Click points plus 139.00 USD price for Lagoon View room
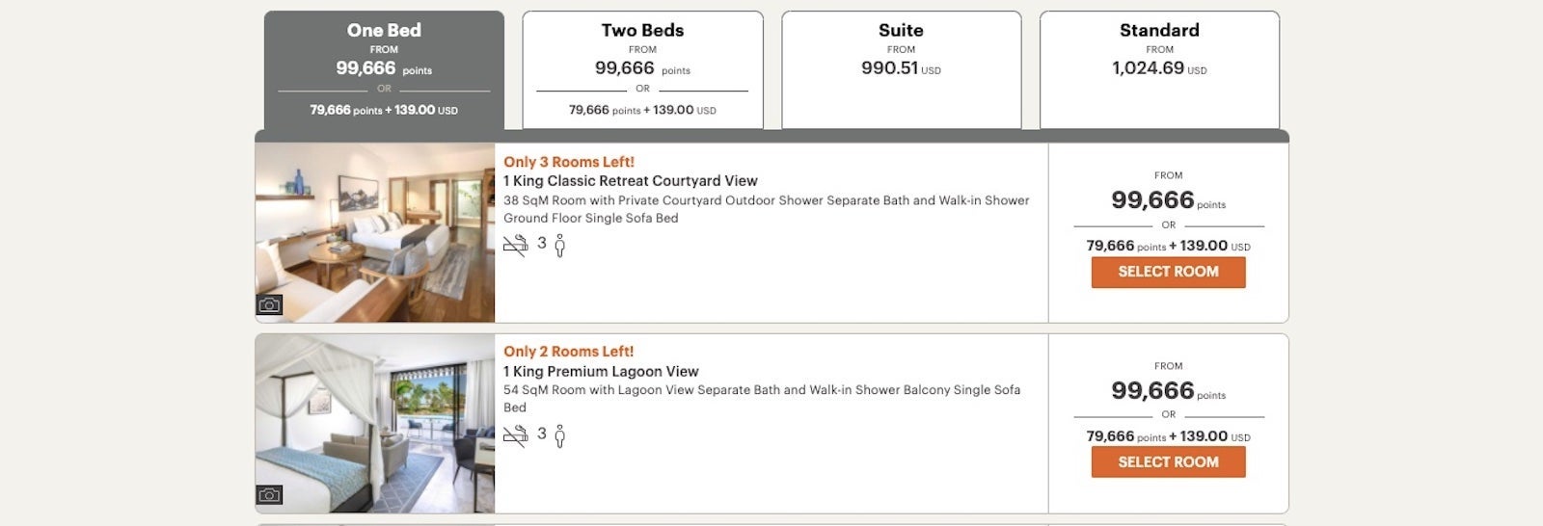Viewport: 1543px width, 526px height. tap(1167, 436)
